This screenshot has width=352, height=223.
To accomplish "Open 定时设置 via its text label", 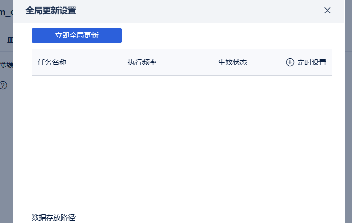I will (x=312, y=62).
